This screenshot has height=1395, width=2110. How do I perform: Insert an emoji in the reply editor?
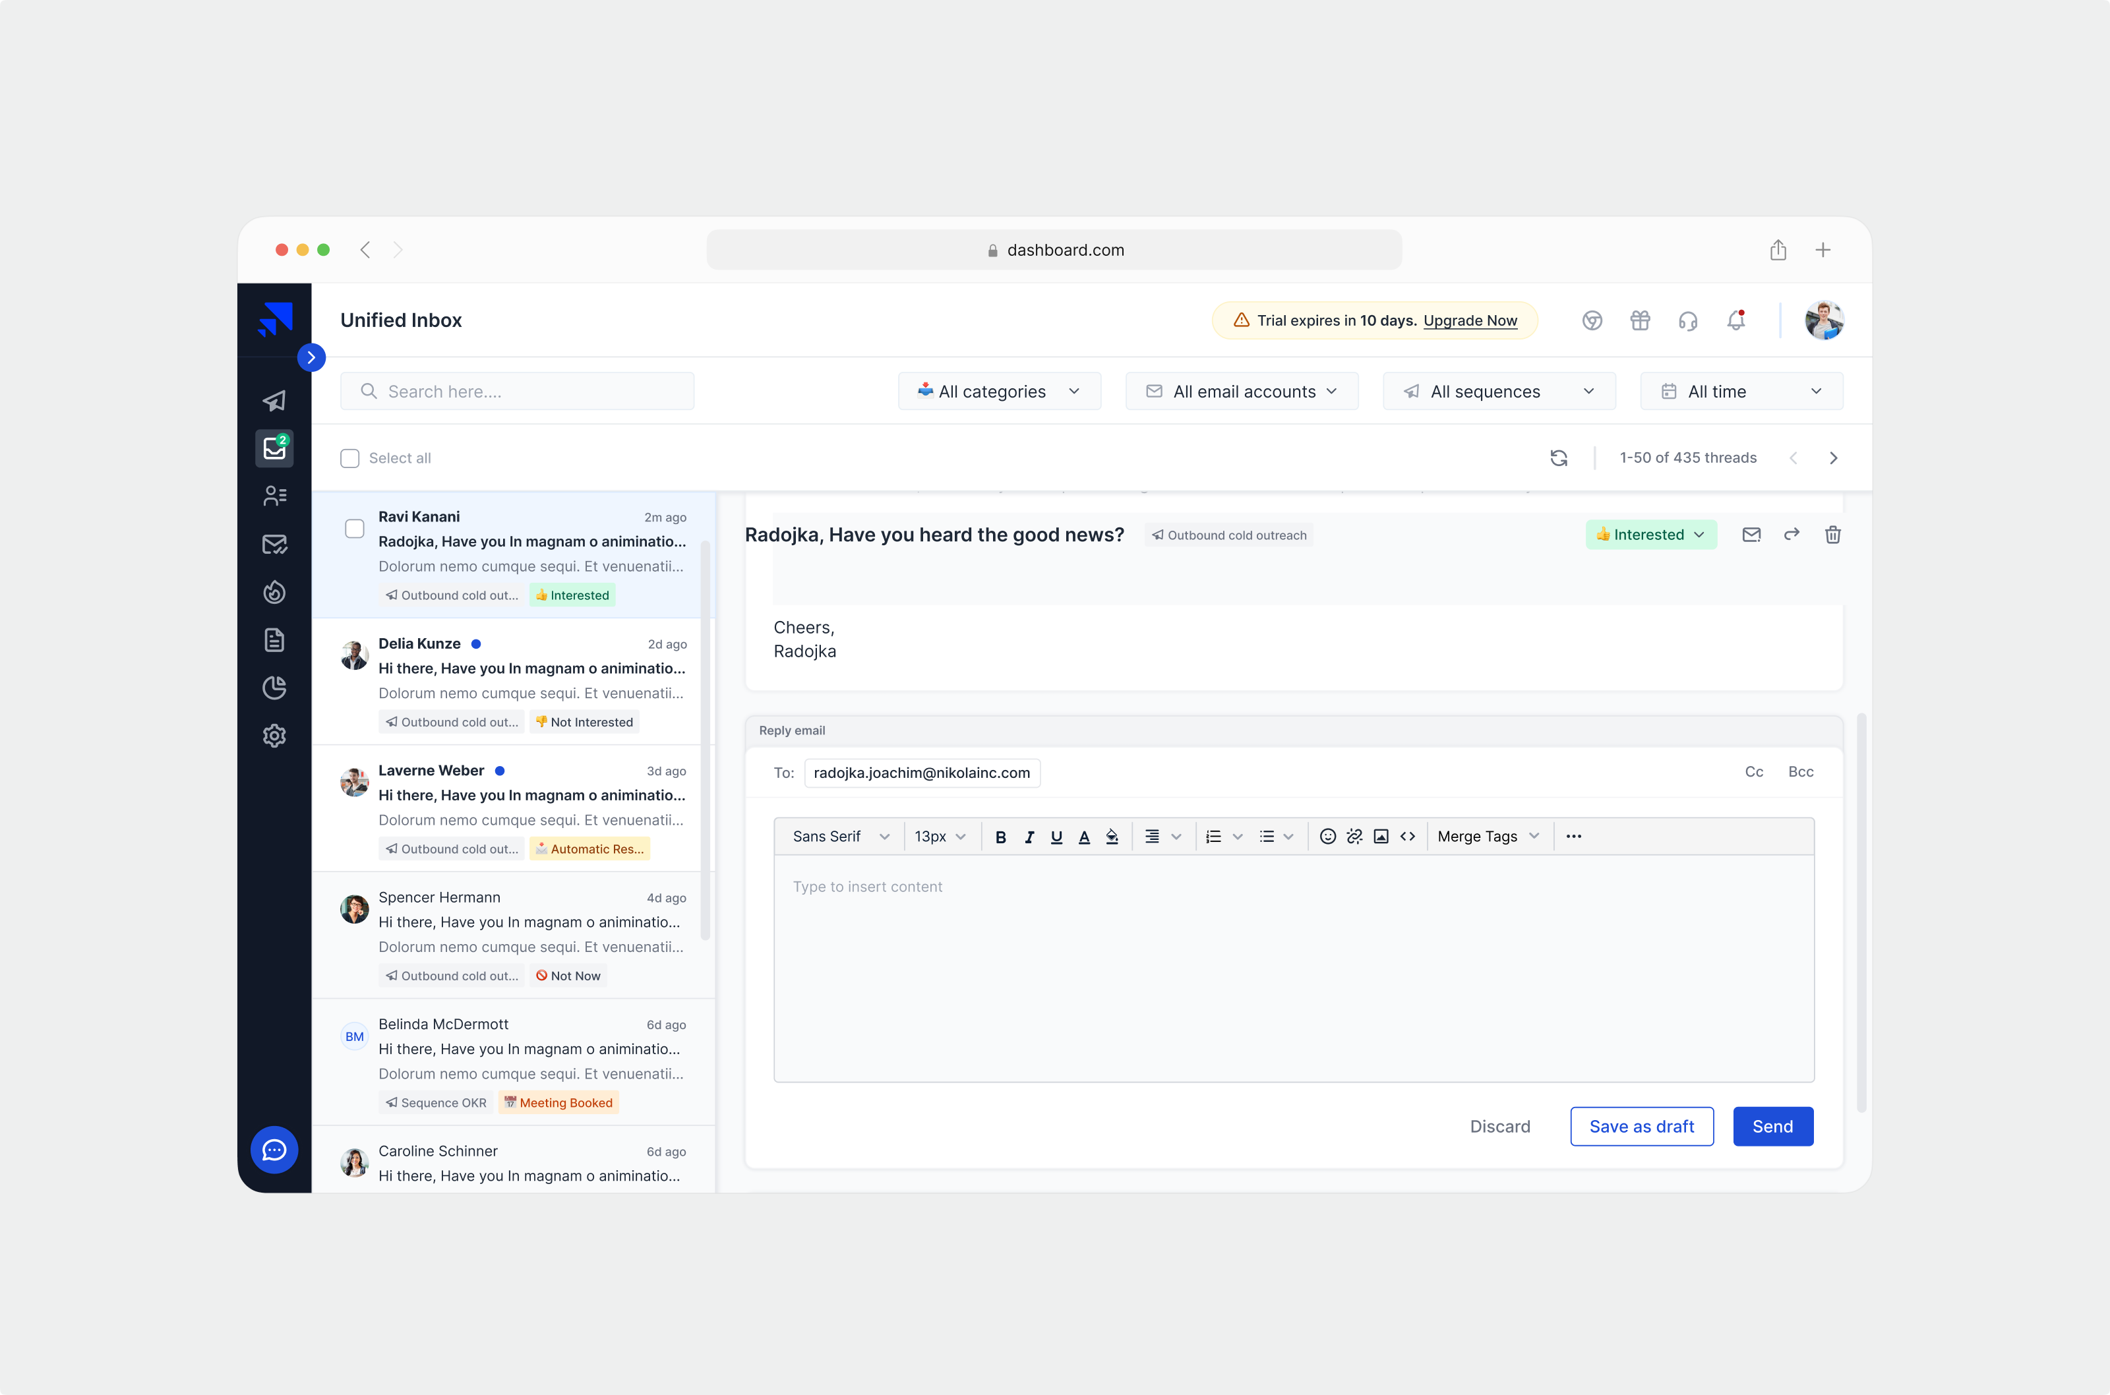(1327, 837)
